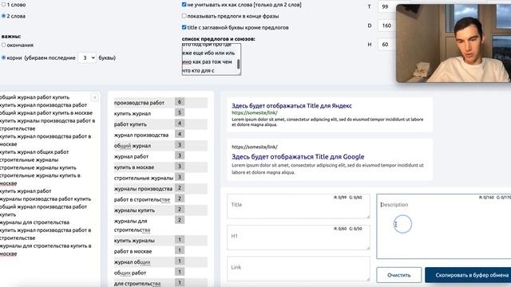Viewport: 511px width, 287px height.
Task: Click the "R: 0/60 G: 0/50" counter above H1
Action: [x=348, y=229]
